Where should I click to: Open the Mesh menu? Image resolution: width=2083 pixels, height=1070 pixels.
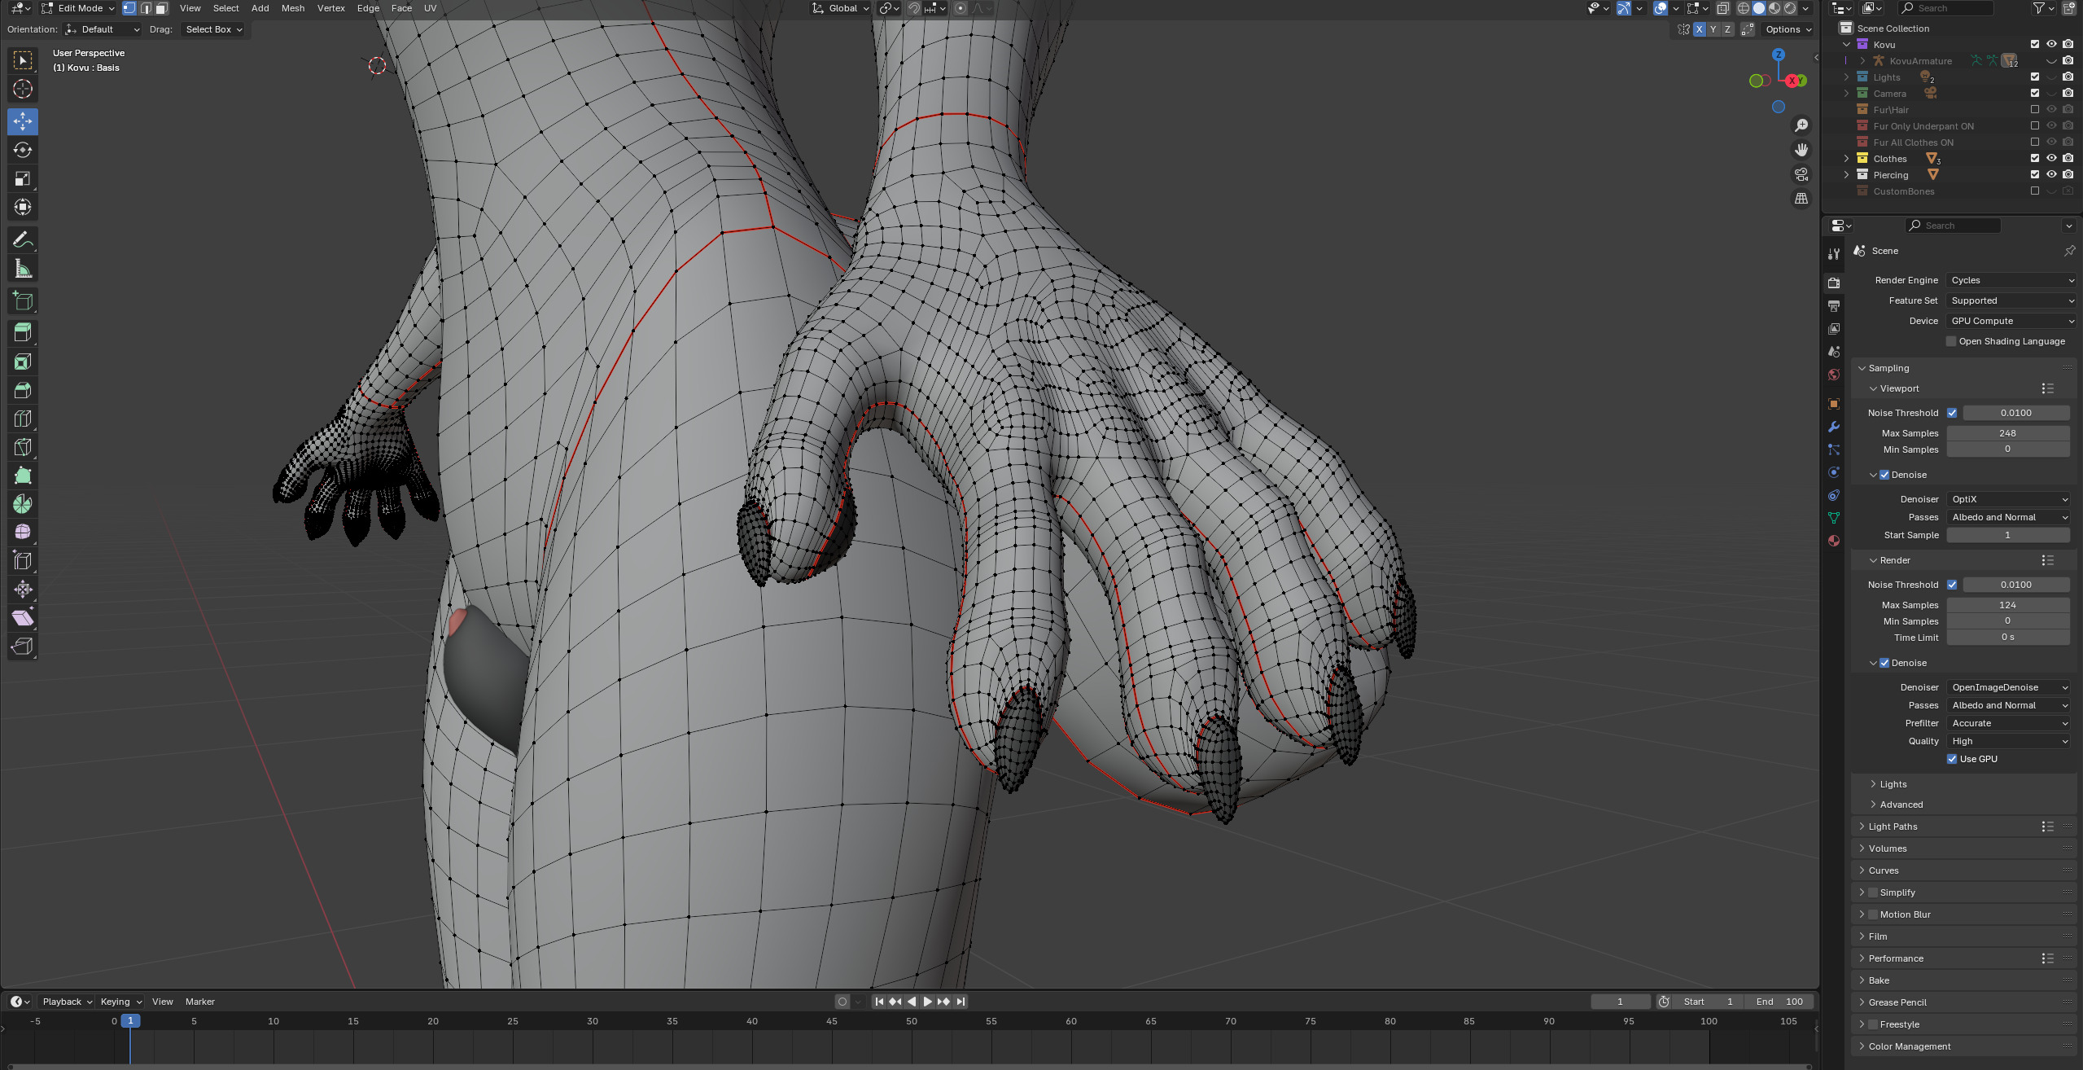tap(292, 8)
